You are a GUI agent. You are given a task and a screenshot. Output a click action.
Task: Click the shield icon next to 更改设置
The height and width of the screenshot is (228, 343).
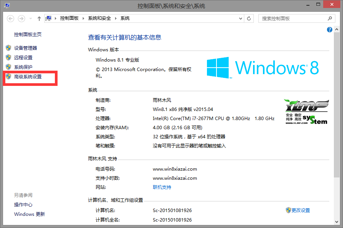289,210
